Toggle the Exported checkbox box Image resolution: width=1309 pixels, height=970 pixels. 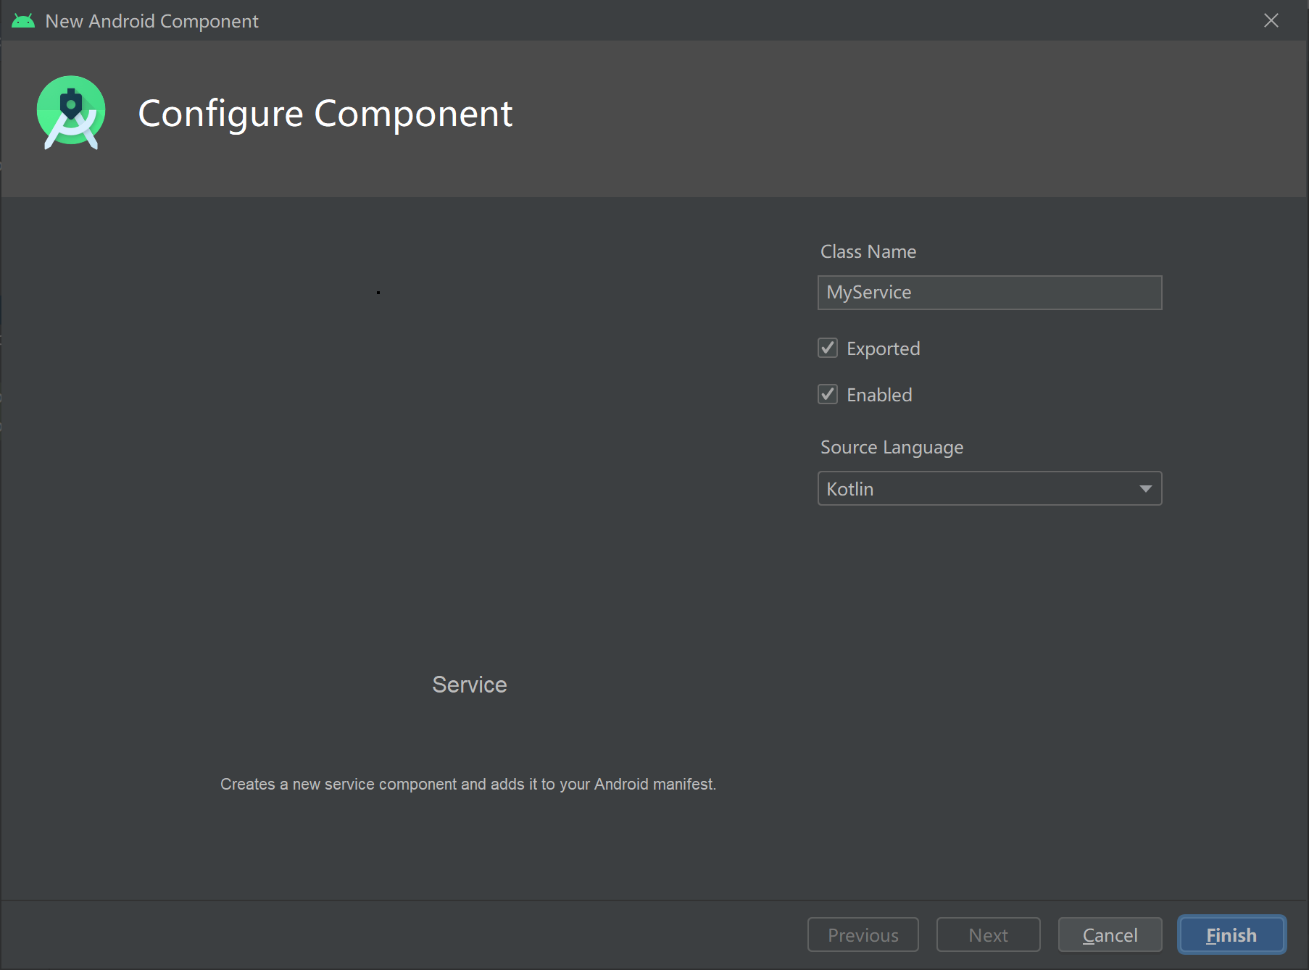(828, 348)
